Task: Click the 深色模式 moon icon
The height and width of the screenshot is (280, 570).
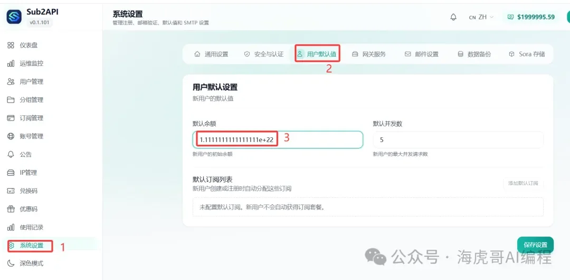Action: (11, 263)
